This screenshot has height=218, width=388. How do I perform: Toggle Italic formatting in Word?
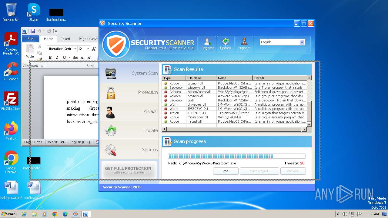[57, 58]
